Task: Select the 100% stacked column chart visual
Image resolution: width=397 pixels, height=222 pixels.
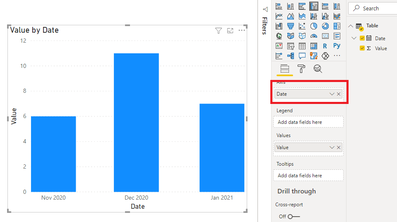Action: 337,6
